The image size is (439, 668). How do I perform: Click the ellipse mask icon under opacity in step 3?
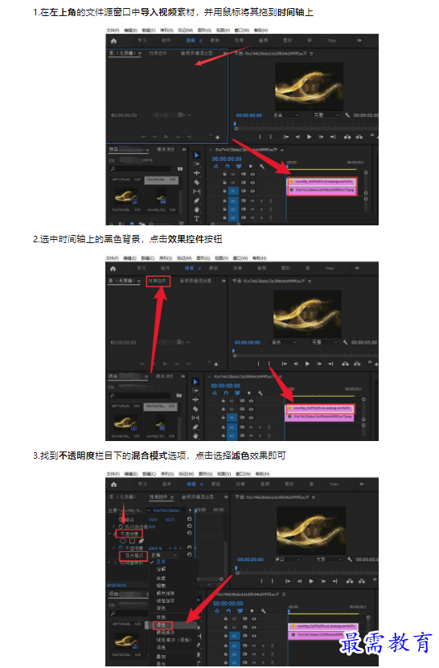click(124, 541)
